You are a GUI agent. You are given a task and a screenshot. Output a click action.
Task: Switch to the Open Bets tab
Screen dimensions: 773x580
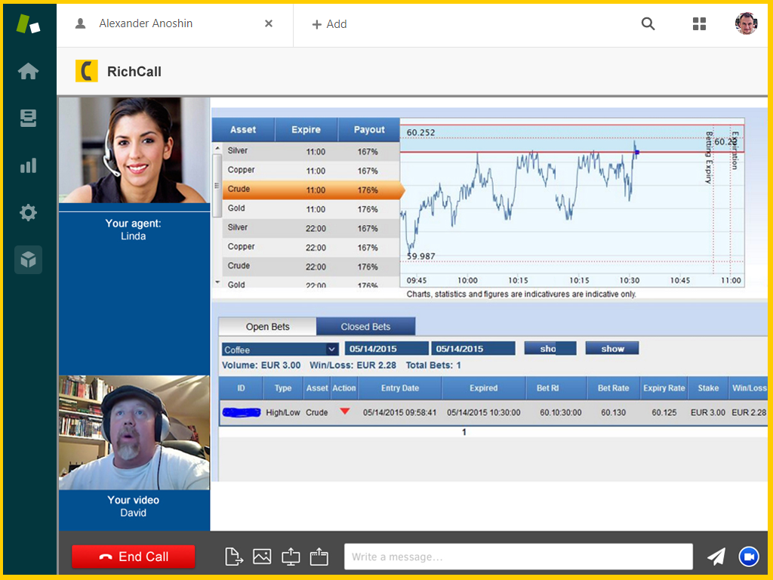[x=267, y=326]
